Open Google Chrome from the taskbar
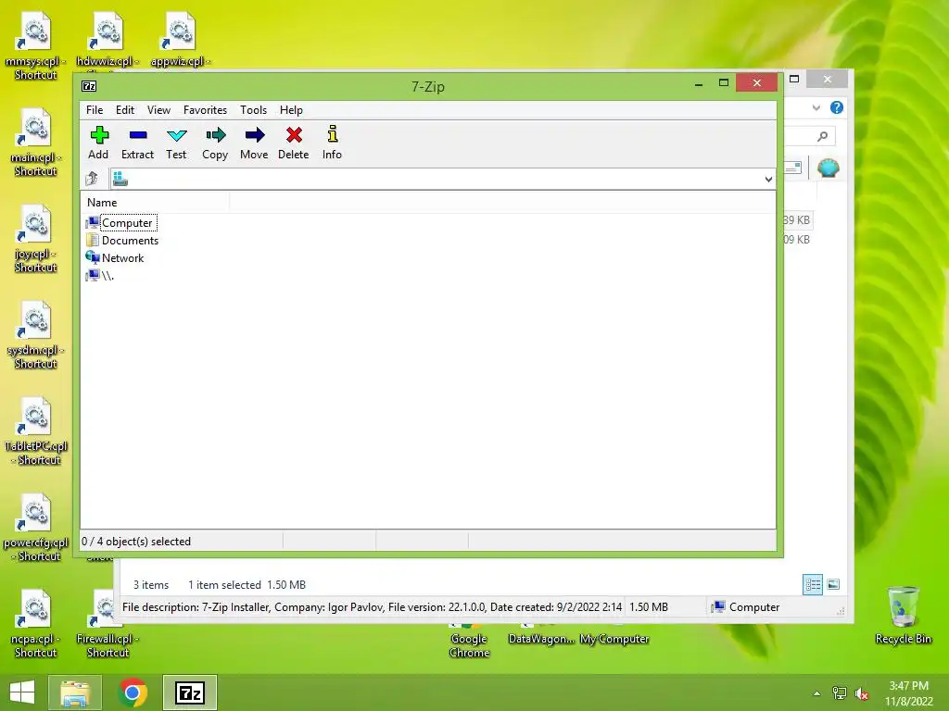The height and width of the screenshot is (711, 949). coord(133,692)
